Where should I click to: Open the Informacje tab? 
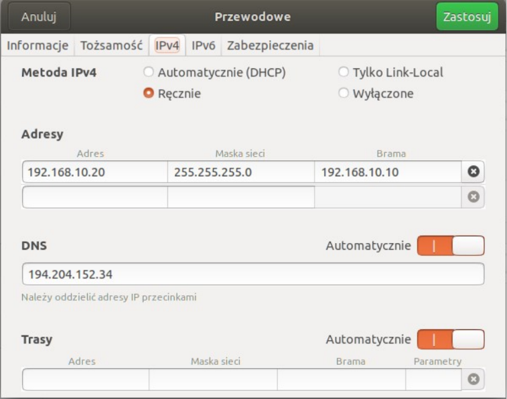pyautogui.click(x=38, y=46)
